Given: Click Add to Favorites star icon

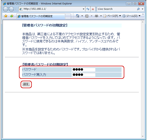Looking at the screenshot, I should (x=12, y=16).
